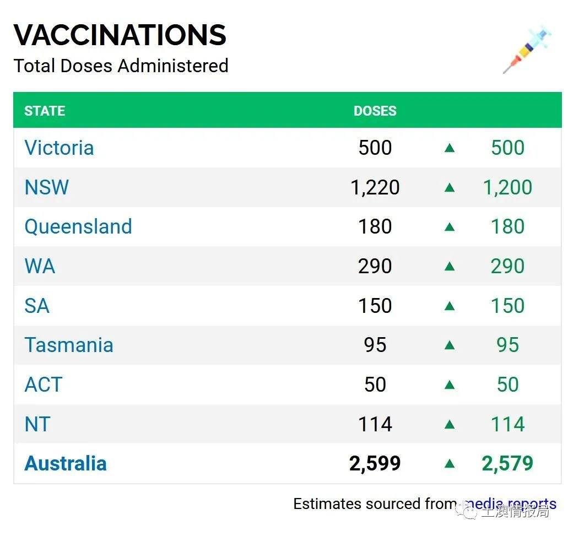
Task: Sort by the DOSES column header
Action: point(375,111)
